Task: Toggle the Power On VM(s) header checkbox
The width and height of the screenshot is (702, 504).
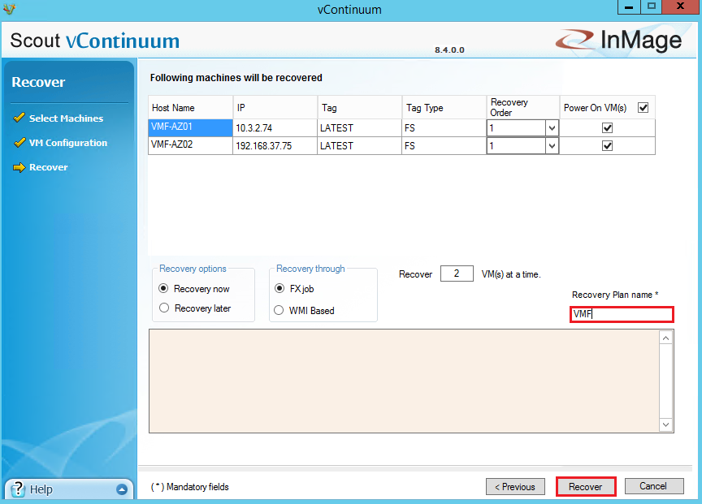Action: (643, 107)
